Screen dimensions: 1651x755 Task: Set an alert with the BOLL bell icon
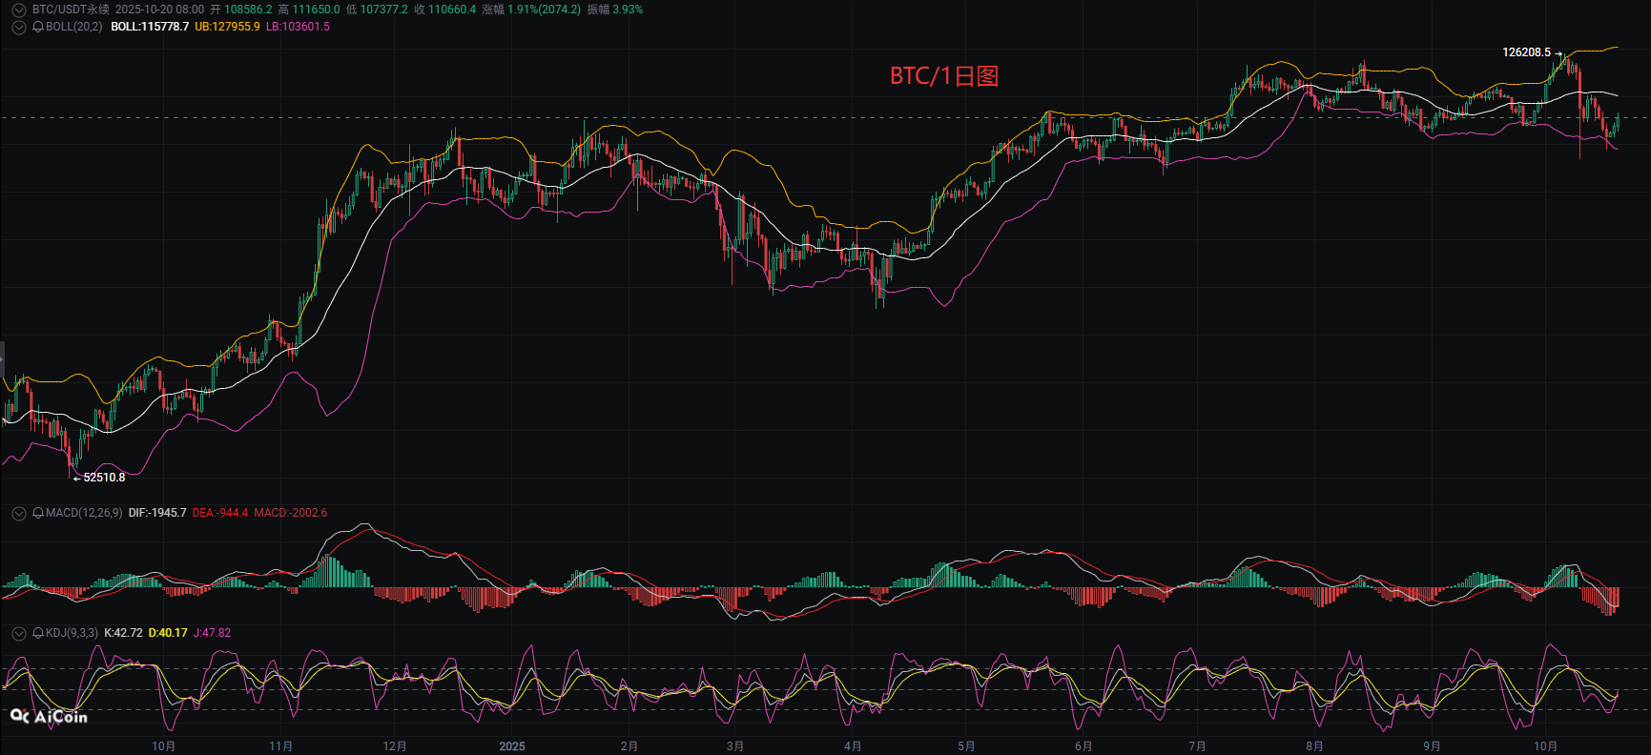(x=38, y=27)
